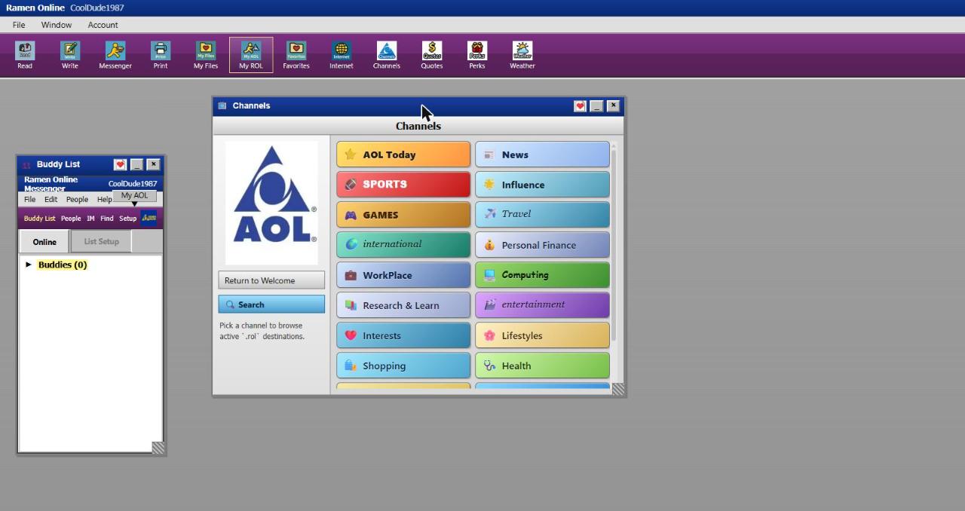Open the Influence channel

[542, 185]
